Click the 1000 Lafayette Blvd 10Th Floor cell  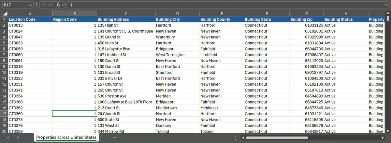pos(126,102)
